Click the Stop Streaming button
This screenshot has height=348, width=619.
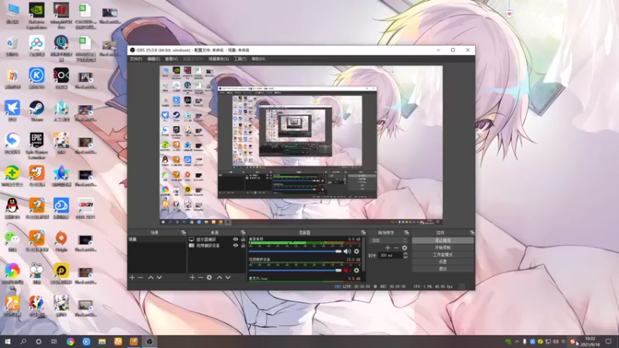coord(443,241)
